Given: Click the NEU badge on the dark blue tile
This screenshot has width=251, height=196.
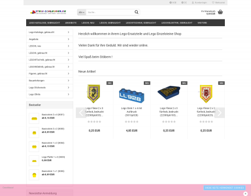Looking at the screenshot, I should pos(184,83).
